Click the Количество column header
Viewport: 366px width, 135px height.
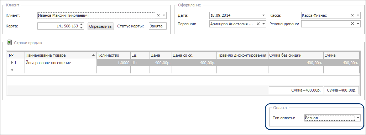point(114,55)
